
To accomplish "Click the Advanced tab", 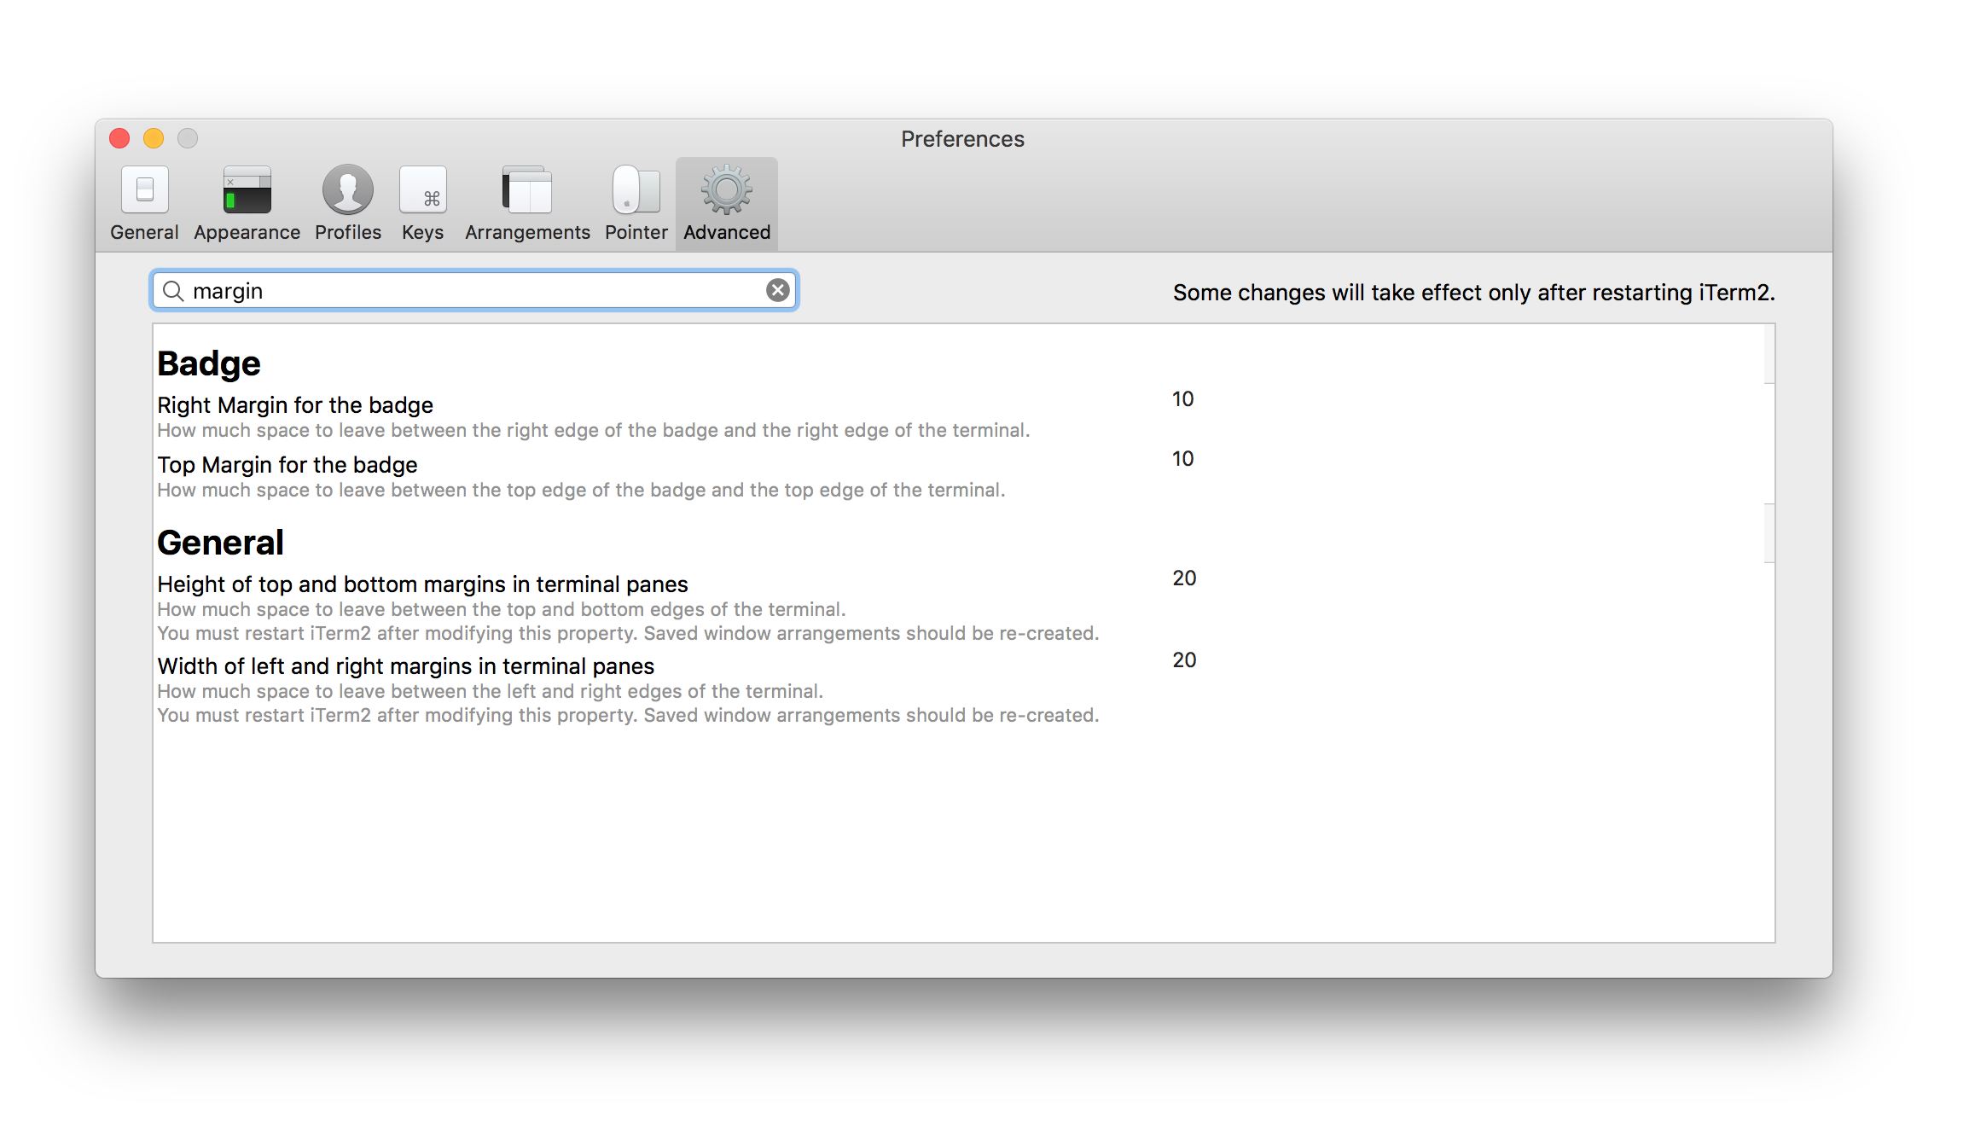I will click(725, 203).
